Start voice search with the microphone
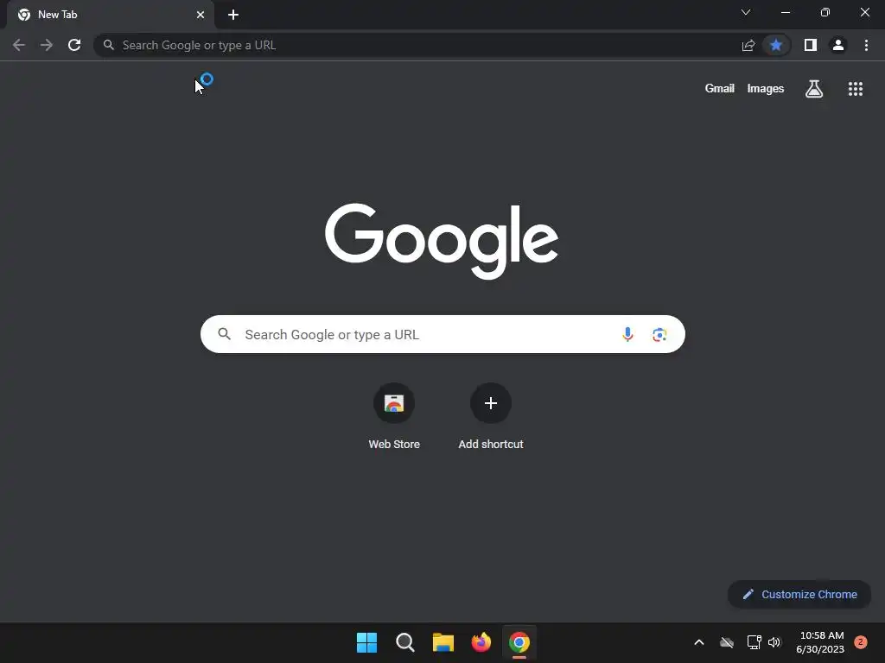885x663 pixels. (x=627, y=334)
